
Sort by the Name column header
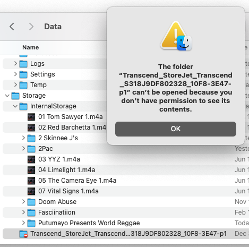pos(30,47)
